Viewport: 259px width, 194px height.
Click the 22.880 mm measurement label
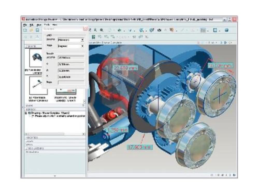[x=125, y=68]
